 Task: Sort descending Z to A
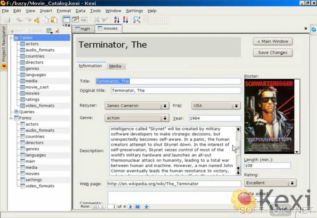tap(125, 20)
